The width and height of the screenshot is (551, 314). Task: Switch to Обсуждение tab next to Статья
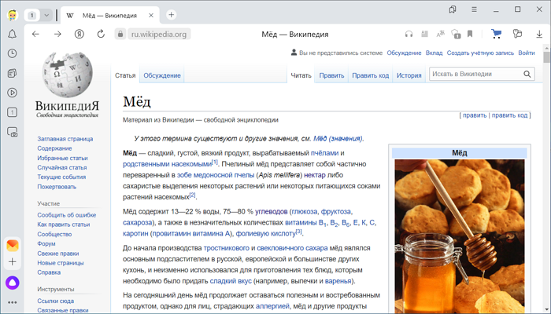point(162,75)
